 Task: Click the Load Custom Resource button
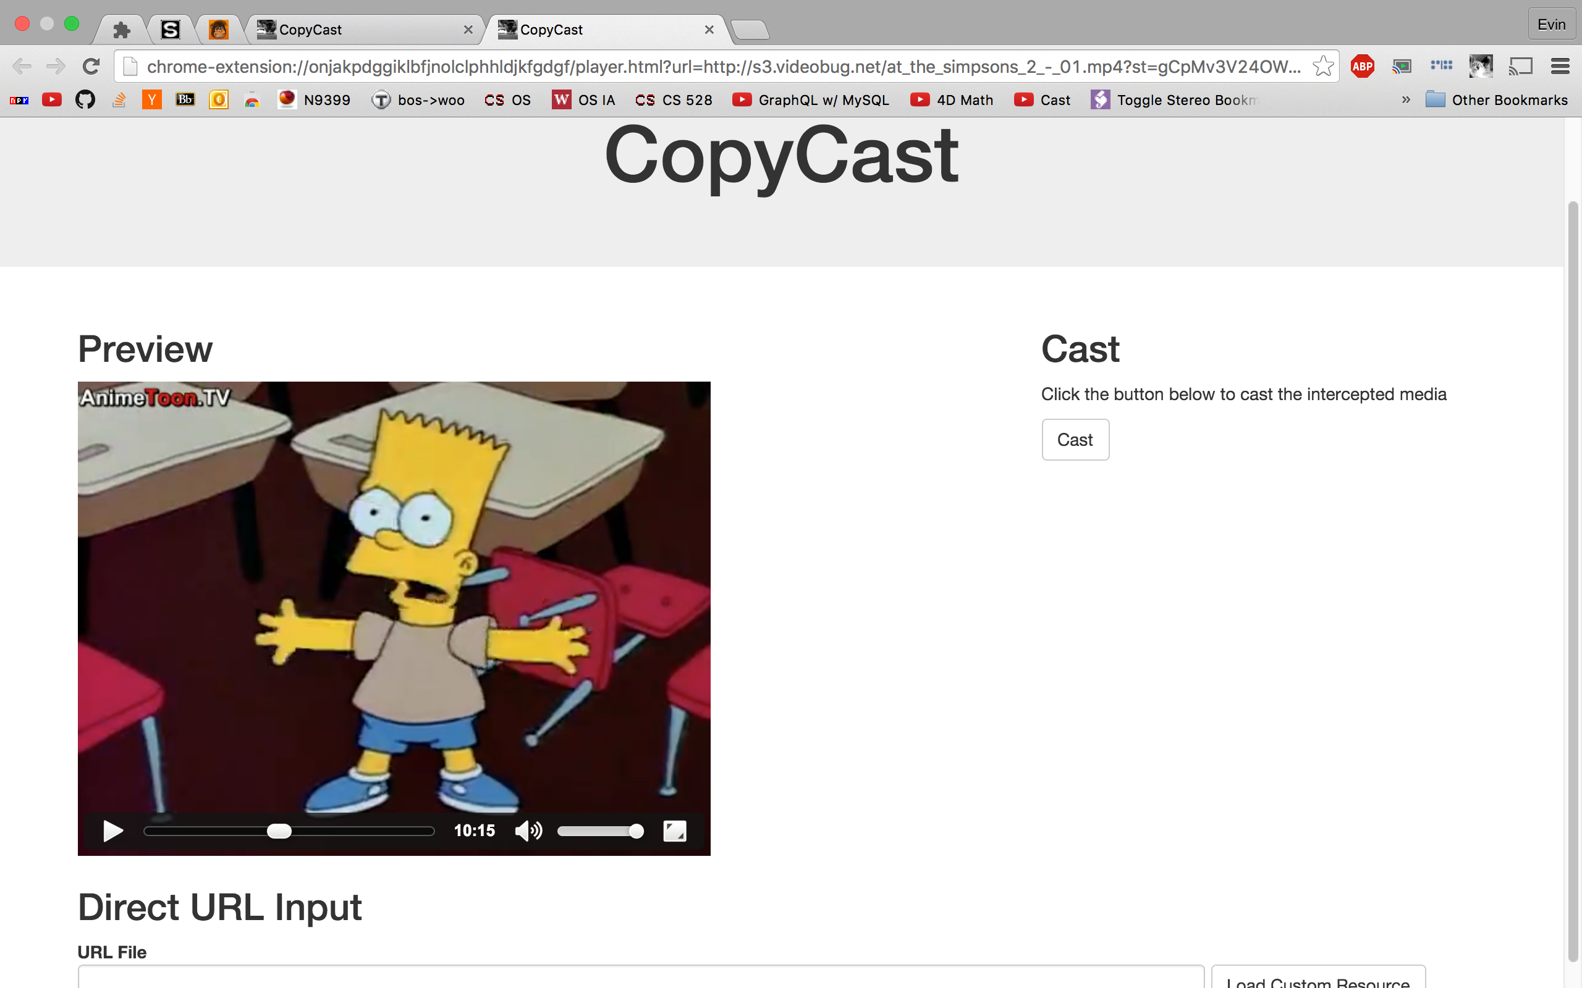(1318, 979)
